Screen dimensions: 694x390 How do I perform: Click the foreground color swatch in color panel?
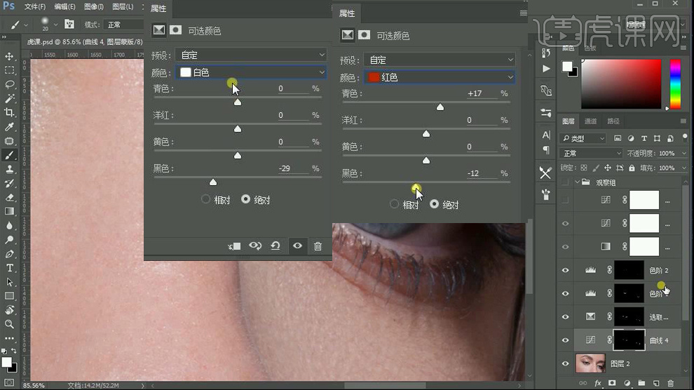[x=567, y=67]
